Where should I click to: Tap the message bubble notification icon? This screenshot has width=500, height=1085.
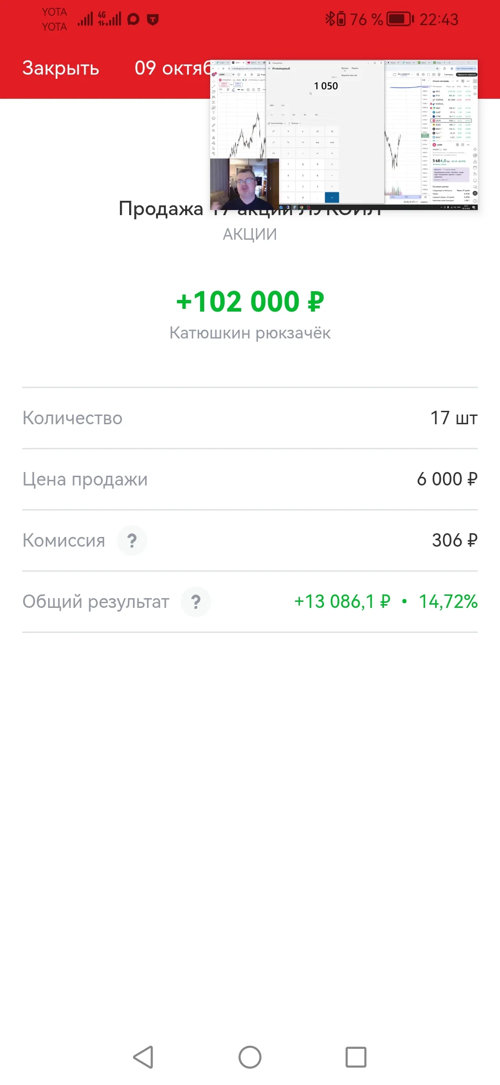tap(133, 19)
